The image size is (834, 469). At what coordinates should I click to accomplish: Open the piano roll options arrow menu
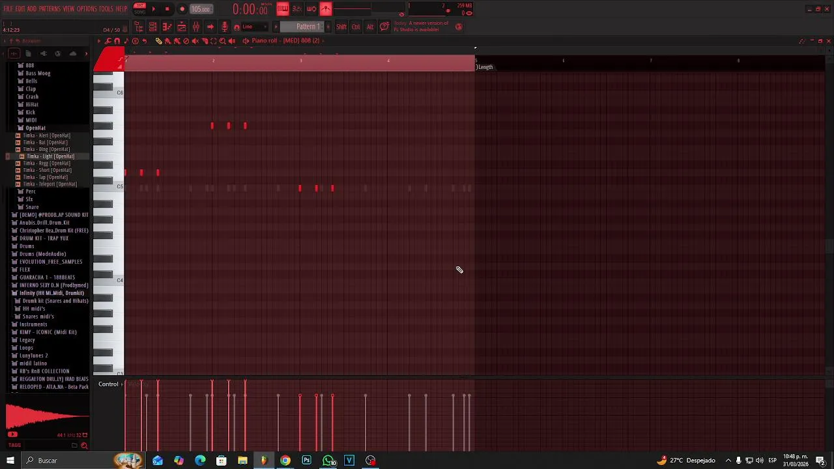click(99, 41)
